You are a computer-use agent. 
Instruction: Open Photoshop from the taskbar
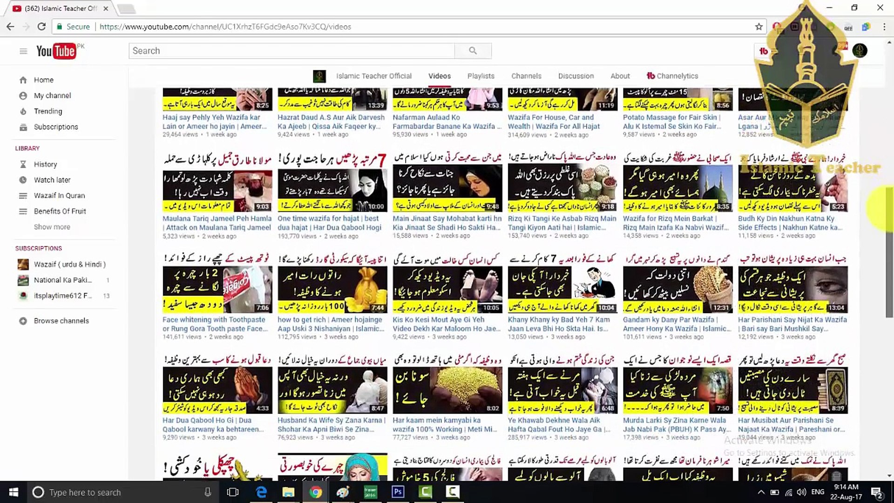(x=398, y=492)
